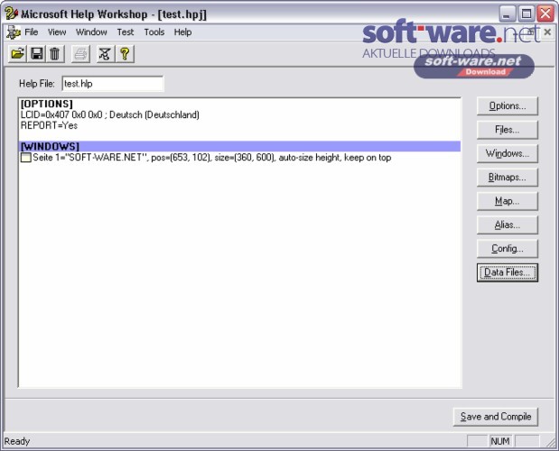Open the Test menu

pos(126,32)
